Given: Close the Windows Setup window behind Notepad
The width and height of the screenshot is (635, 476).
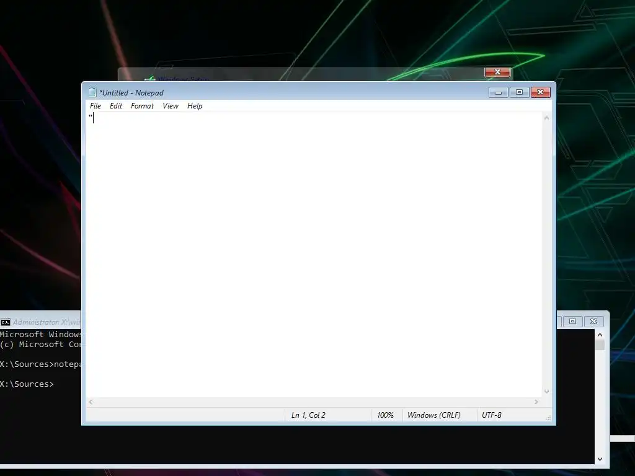Looking at the screenshot, I should (498, 72).
